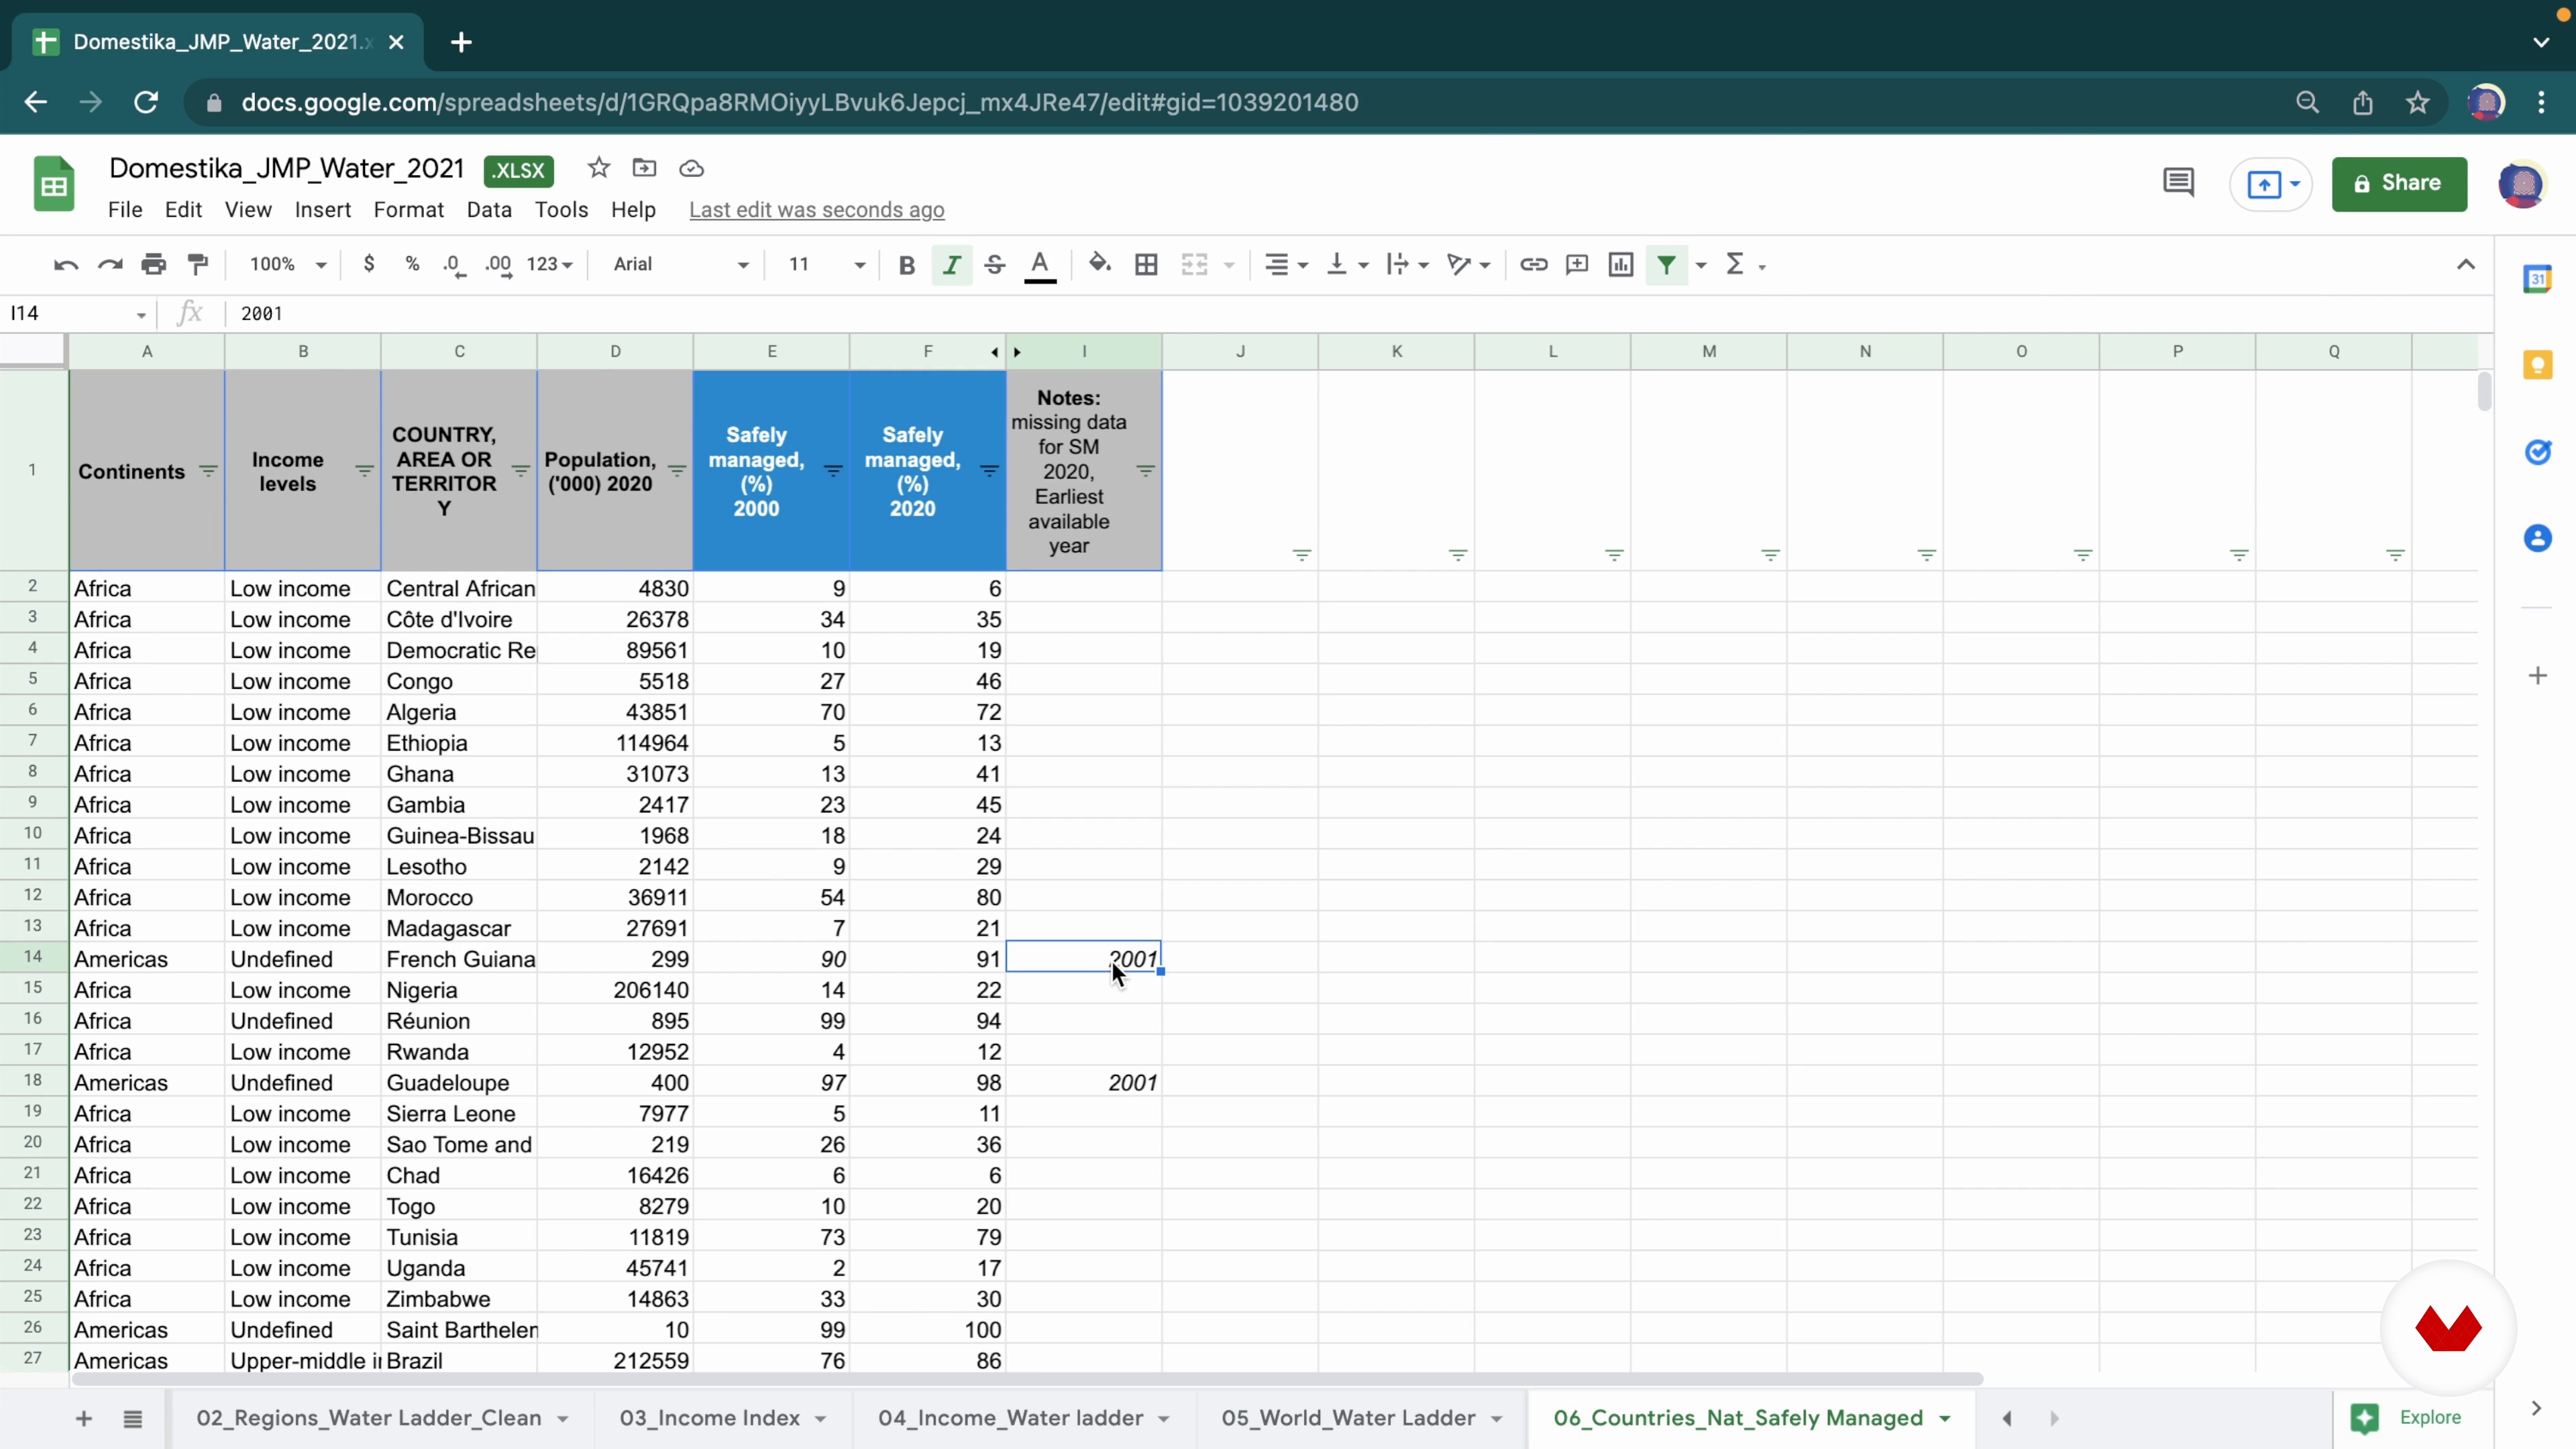Open the borders tool
The height and width of the screenshot is (1449, 2576).
click(1146, 264)
